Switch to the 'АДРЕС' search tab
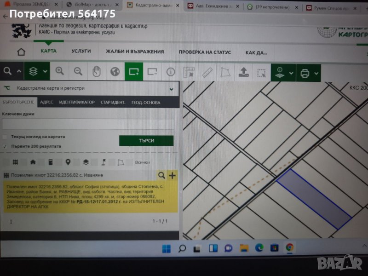The height and width of the screenshot is (276, 368). pos(46,102)
